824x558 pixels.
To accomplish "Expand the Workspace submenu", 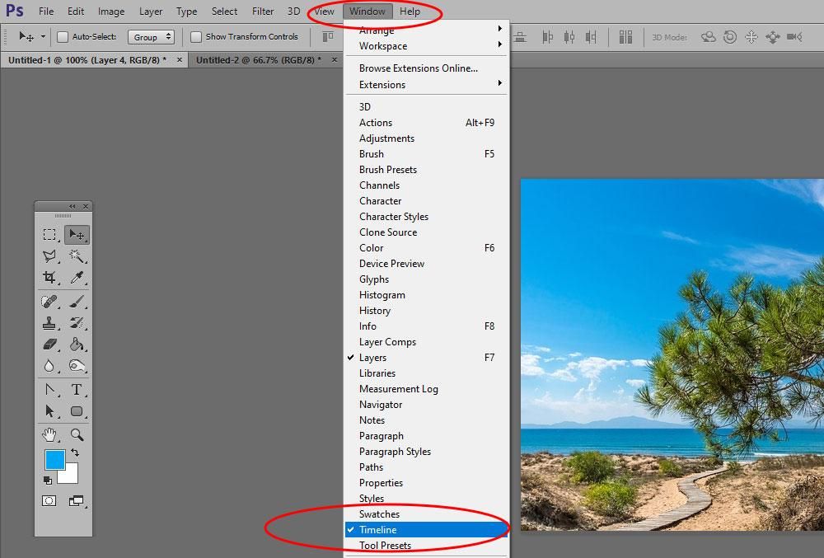I will 426,45.
